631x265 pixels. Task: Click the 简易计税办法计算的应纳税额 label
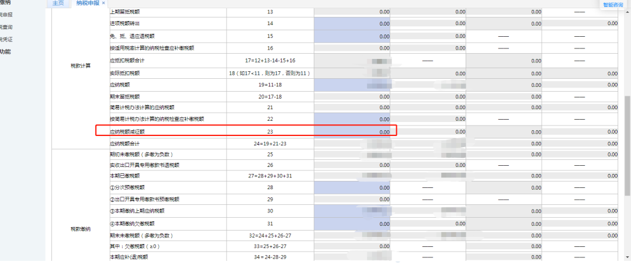coord(141,108)
